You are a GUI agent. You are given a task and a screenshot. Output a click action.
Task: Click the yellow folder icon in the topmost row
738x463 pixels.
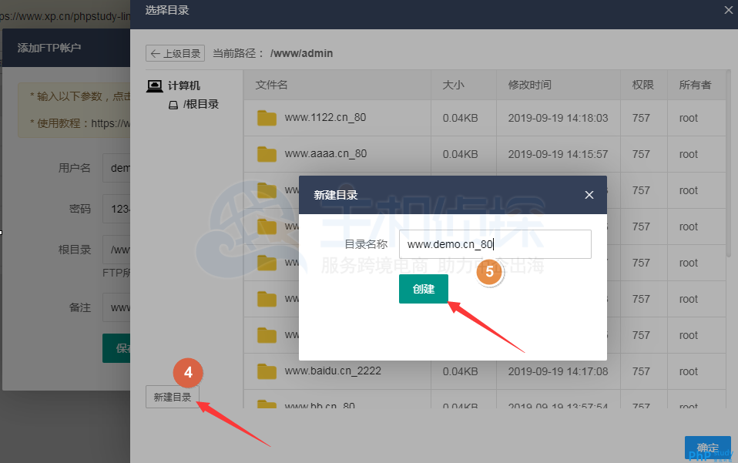266,118
